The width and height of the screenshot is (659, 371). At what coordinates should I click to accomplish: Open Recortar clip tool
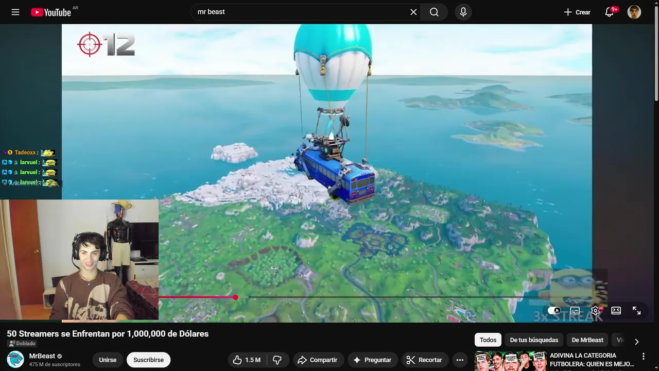tap(425, 360)
